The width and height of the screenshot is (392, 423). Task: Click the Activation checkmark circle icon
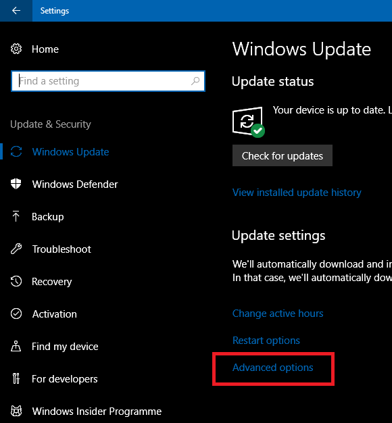(x=16, y=314)
